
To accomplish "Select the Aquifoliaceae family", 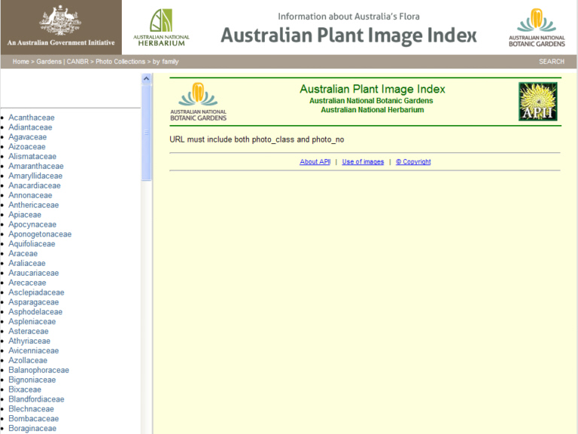I will click(x=32, y=244).
